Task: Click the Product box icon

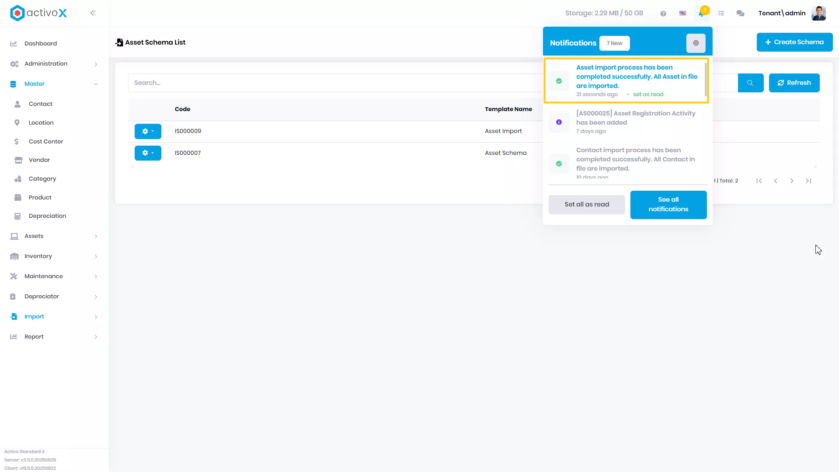Action: click(18, 197)
